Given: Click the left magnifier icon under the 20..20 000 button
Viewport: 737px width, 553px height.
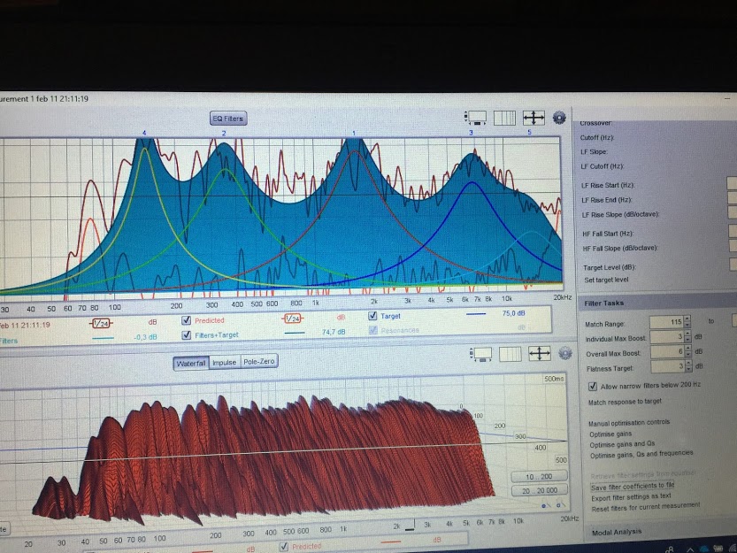Looking at the screenshot, I should tap(545, 505).
